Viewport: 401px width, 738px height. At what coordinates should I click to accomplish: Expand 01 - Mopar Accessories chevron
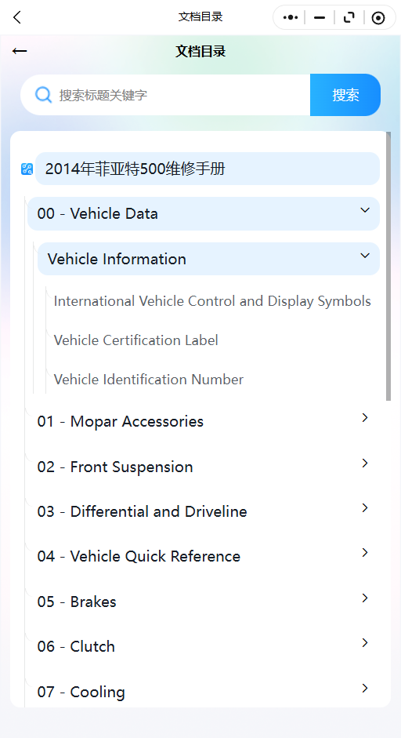point(365,417)
